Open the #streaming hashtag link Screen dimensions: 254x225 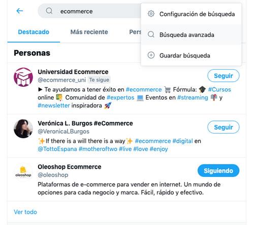point(193,98)
